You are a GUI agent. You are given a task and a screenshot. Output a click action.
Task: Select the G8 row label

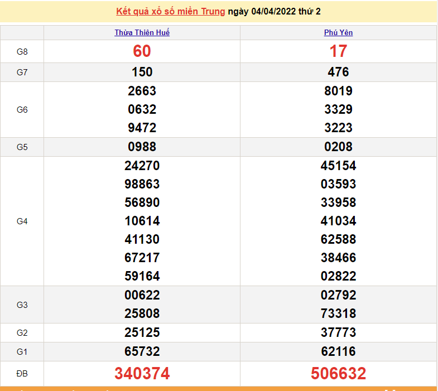point(22,52)
